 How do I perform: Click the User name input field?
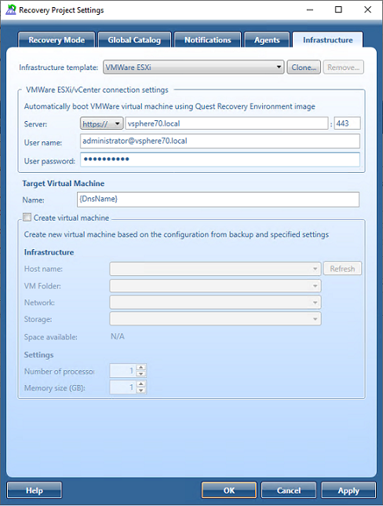pos(220,141)
